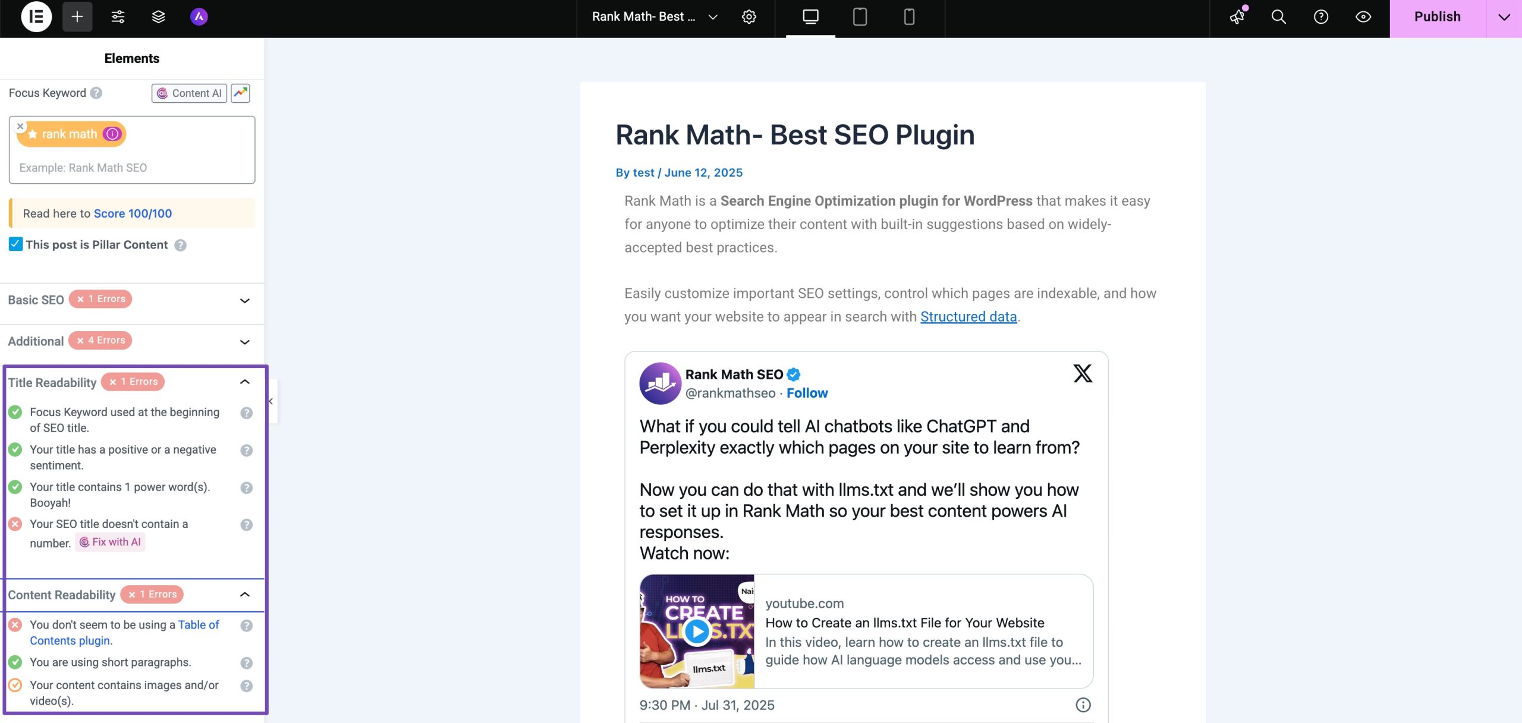Expand the Additional errors section

click(244, 342)
